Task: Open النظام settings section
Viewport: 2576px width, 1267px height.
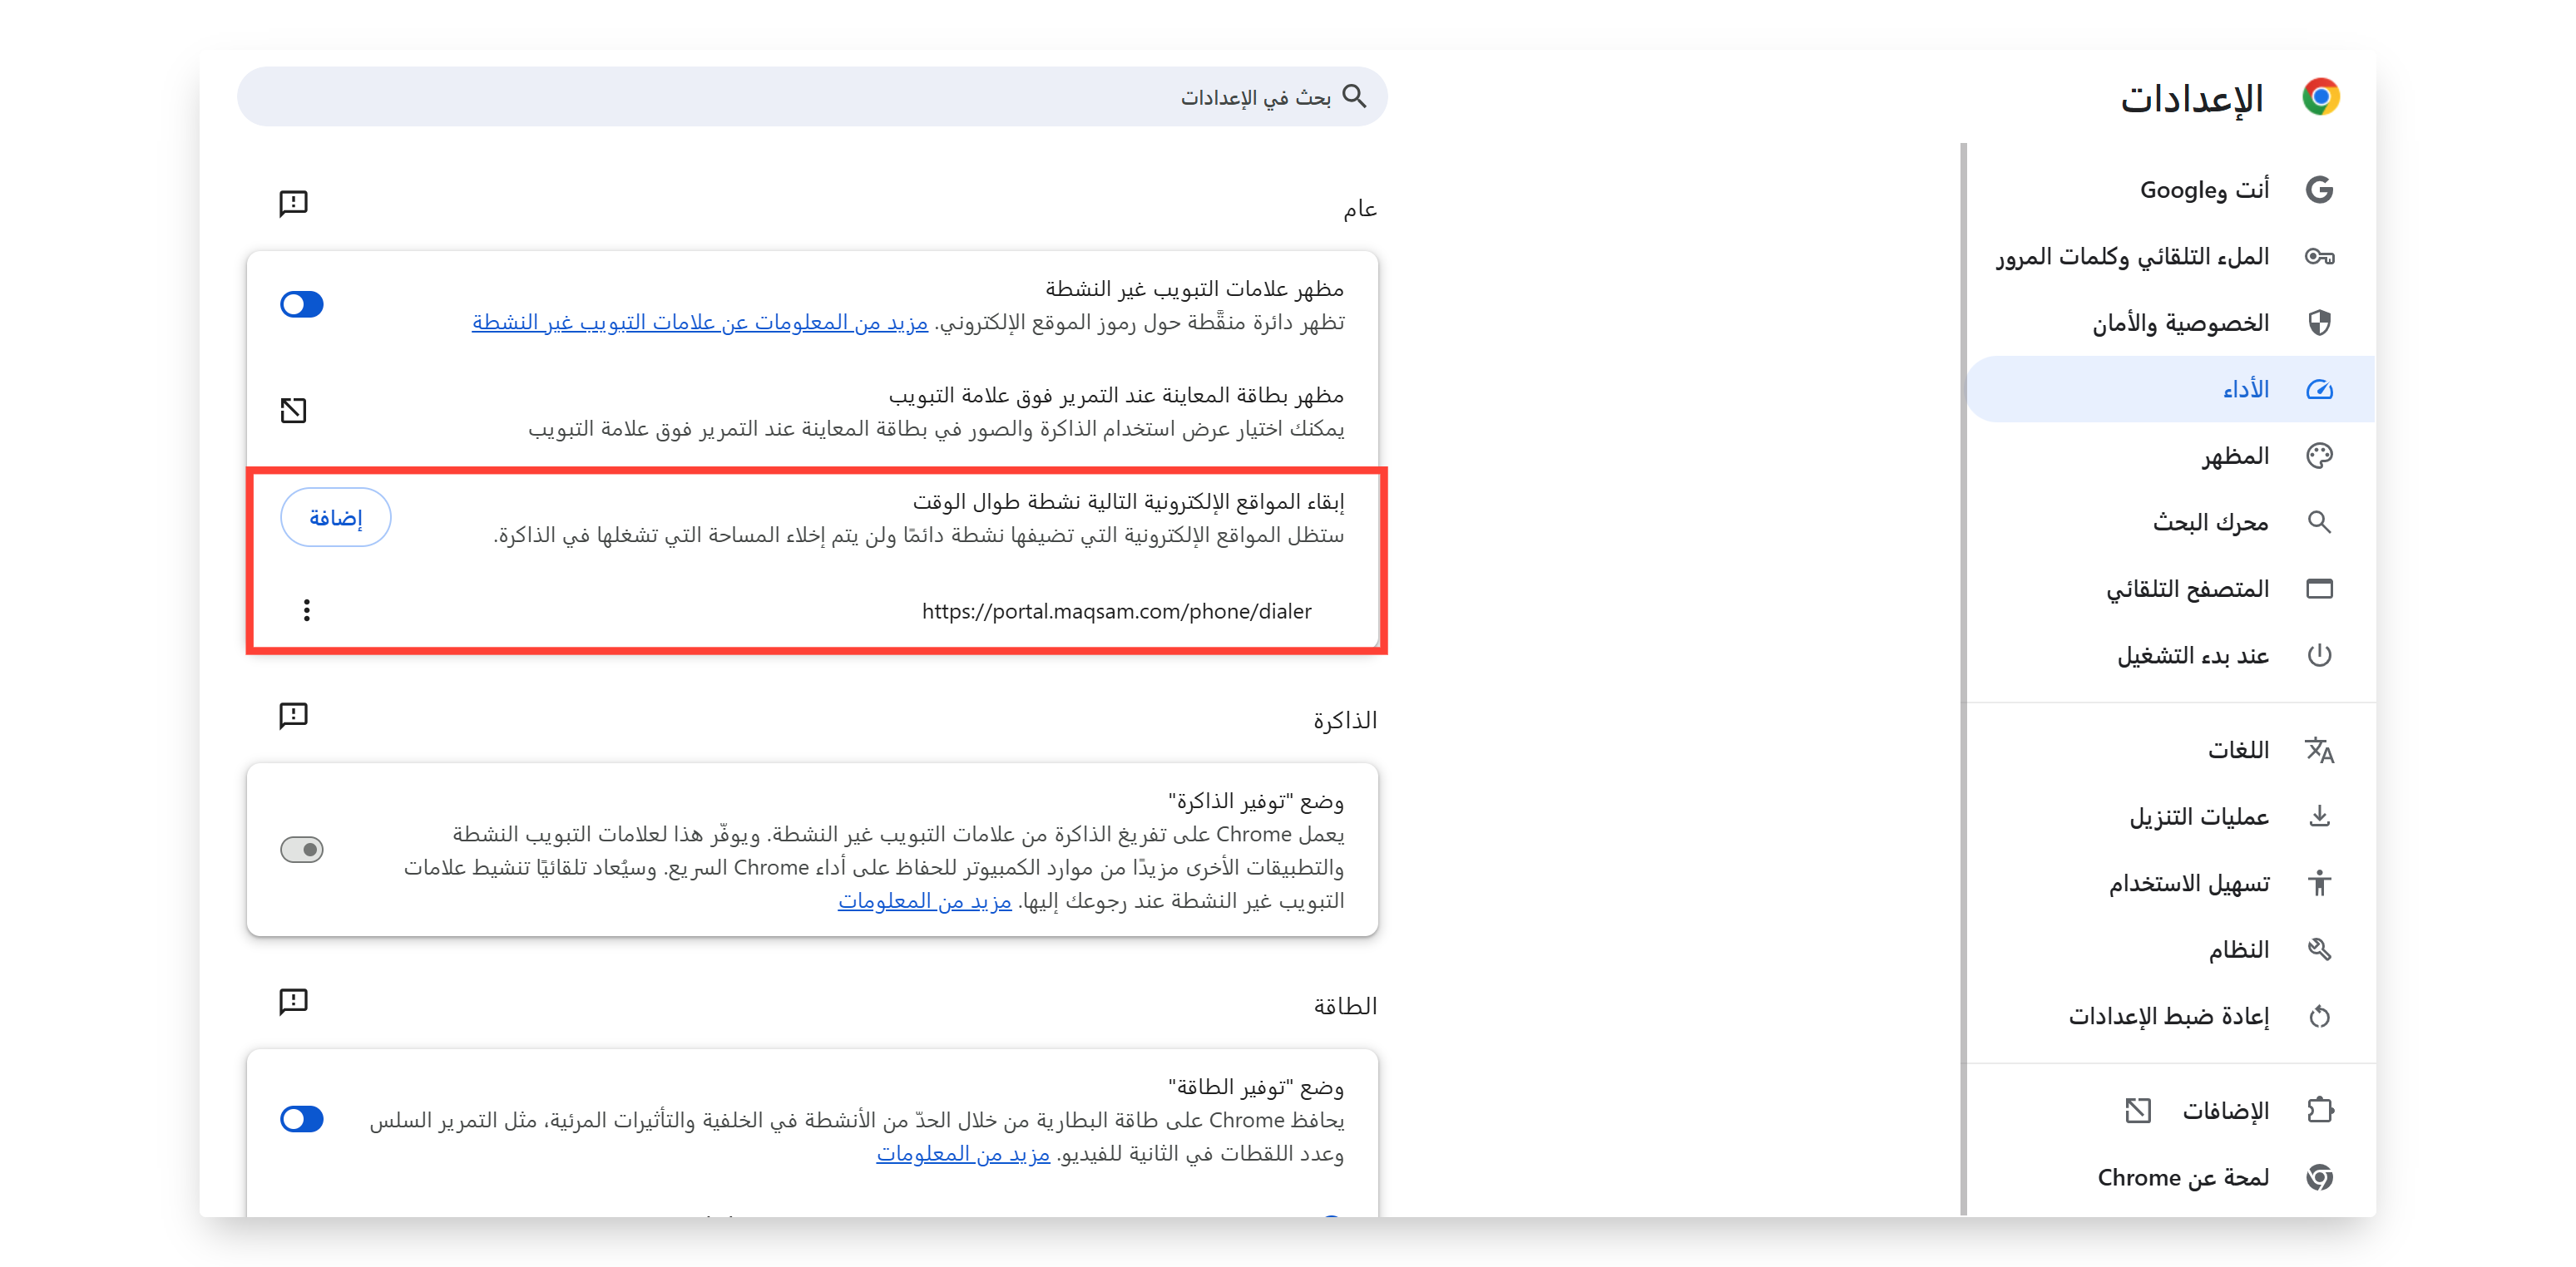Action: coord(2170,949)
